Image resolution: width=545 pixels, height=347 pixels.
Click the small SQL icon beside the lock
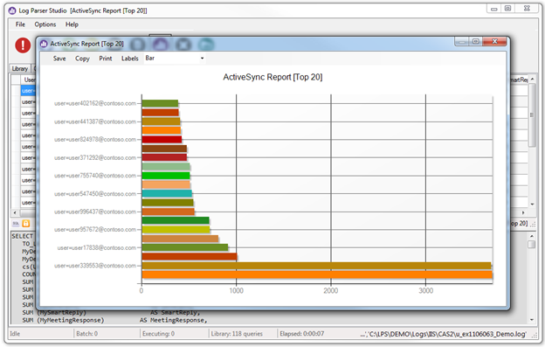[x=16, y=224]
